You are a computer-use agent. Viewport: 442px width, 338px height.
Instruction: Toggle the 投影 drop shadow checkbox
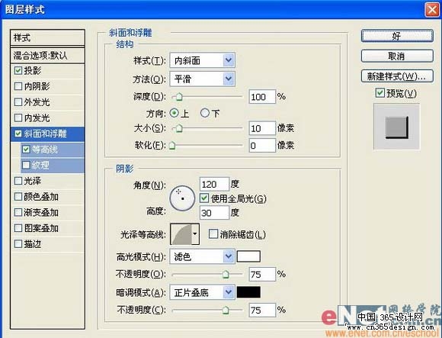18,70
